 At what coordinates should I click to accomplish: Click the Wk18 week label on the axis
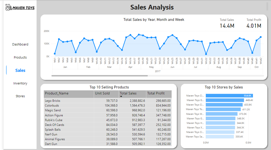pyautogui.click(x=139, y=61)
